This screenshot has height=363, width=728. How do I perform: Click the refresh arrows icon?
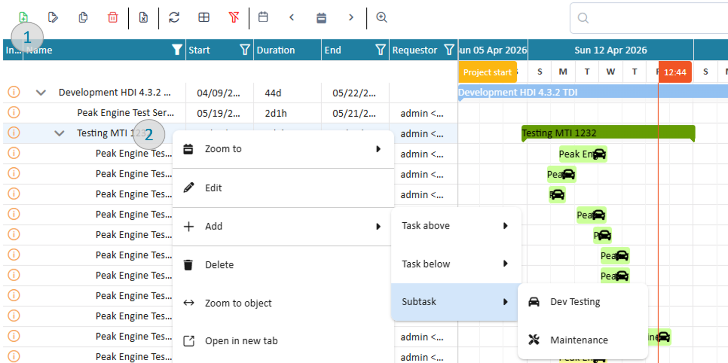point(174,17)
